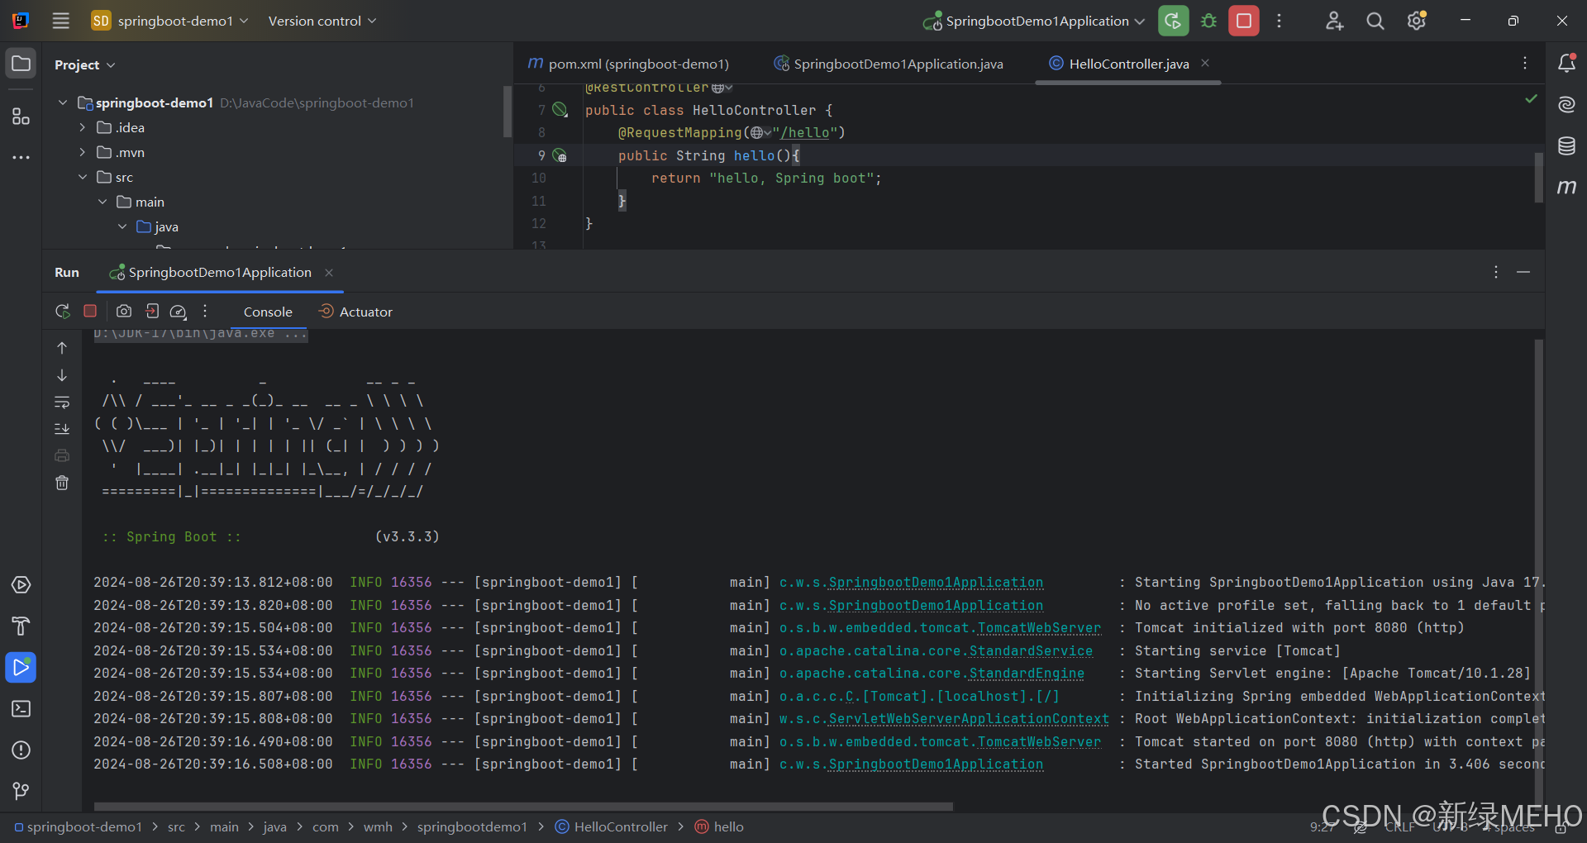Select the Console tab
The height and width of the screenshot is (843, 1587).
(x=268, y=312)
